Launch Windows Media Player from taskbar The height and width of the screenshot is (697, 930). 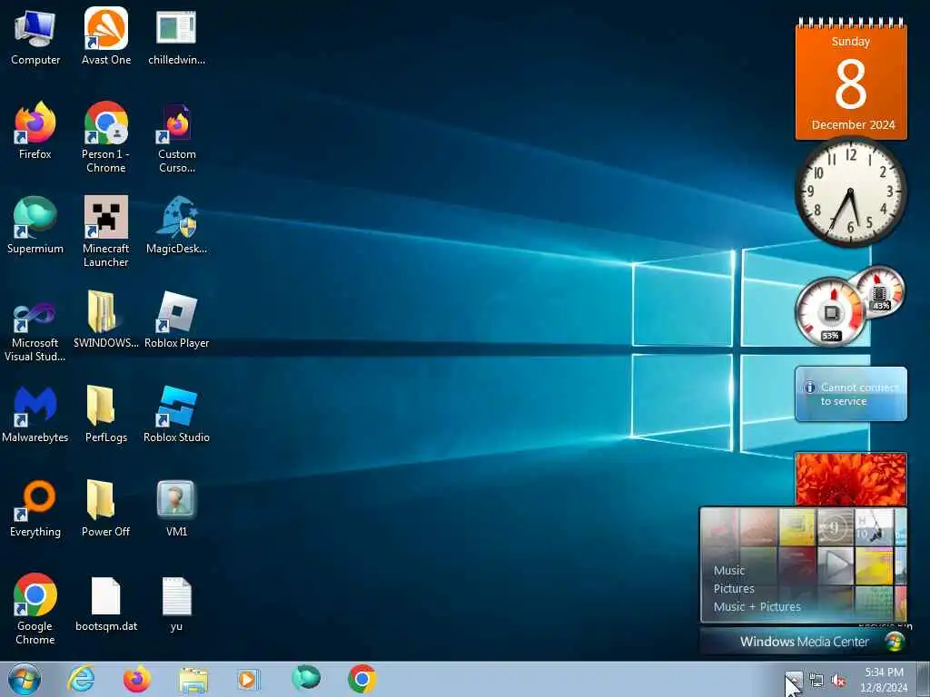point(248,679)
